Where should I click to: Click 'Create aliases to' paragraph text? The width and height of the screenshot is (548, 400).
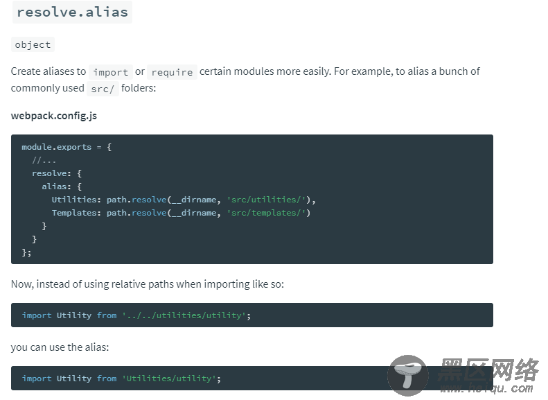48,71
